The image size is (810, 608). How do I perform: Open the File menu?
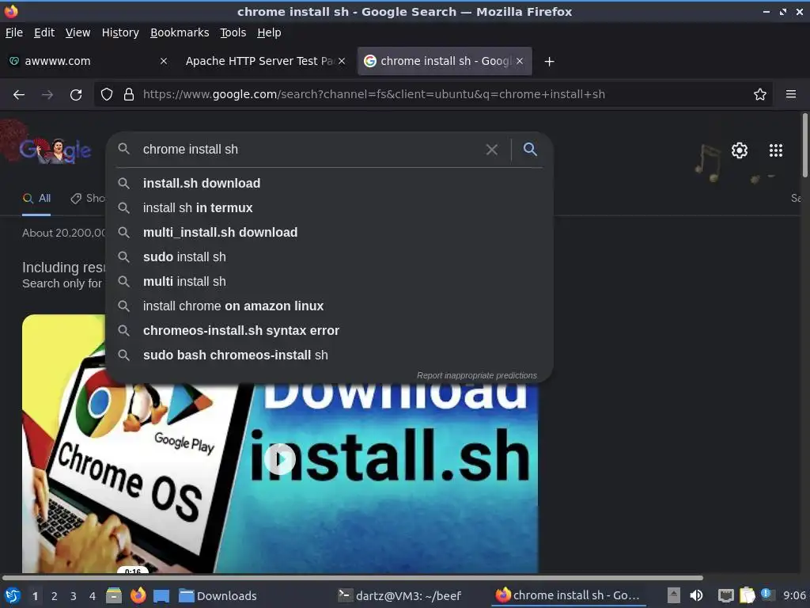point(14,32)
